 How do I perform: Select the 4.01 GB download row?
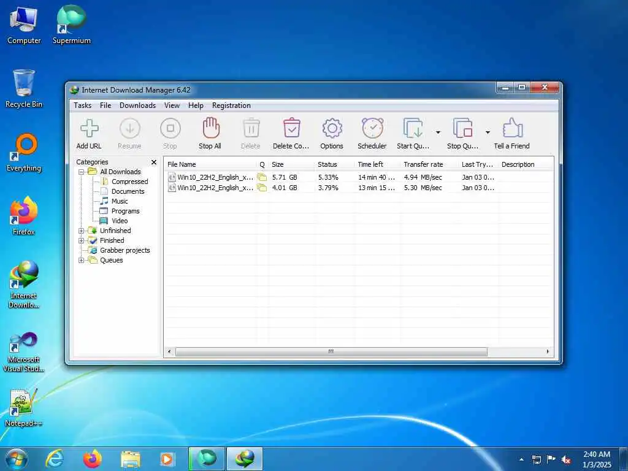[x=358, y=188]
